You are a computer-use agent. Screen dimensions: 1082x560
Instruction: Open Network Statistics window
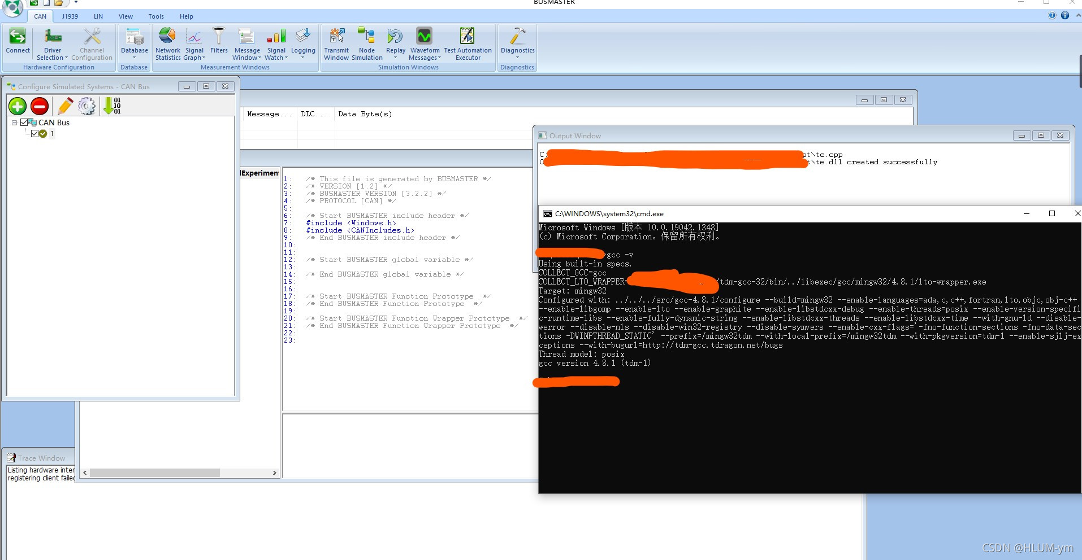tap(168, 43)
